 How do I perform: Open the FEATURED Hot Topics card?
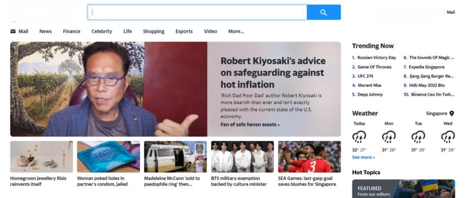click(404, 189)
